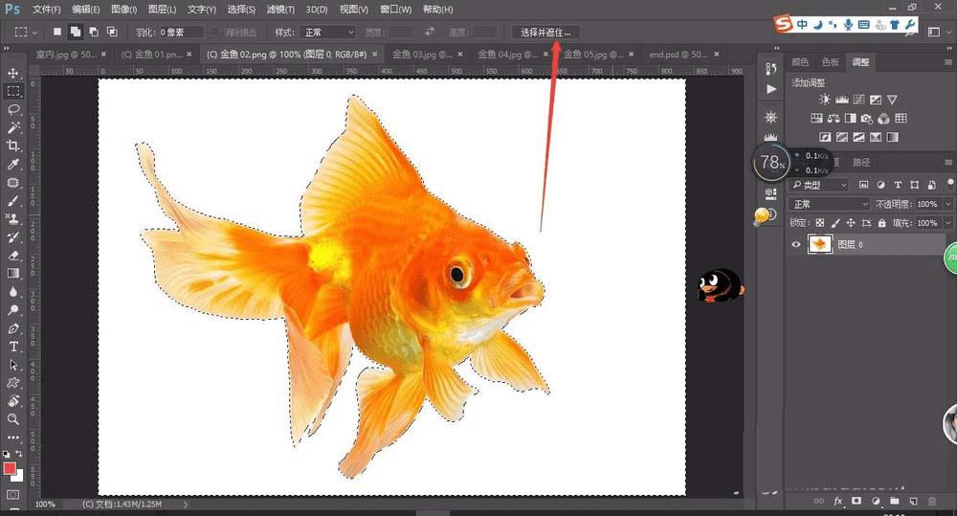The height and width of the screenshot is (516, 957).
Task: Choose Subtract from Selection mode
Action: (x=94, y=32)
